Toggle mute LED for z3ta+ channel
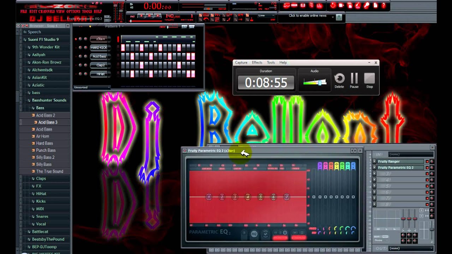This screenshot has height=254, width=452. click(76, 39)
